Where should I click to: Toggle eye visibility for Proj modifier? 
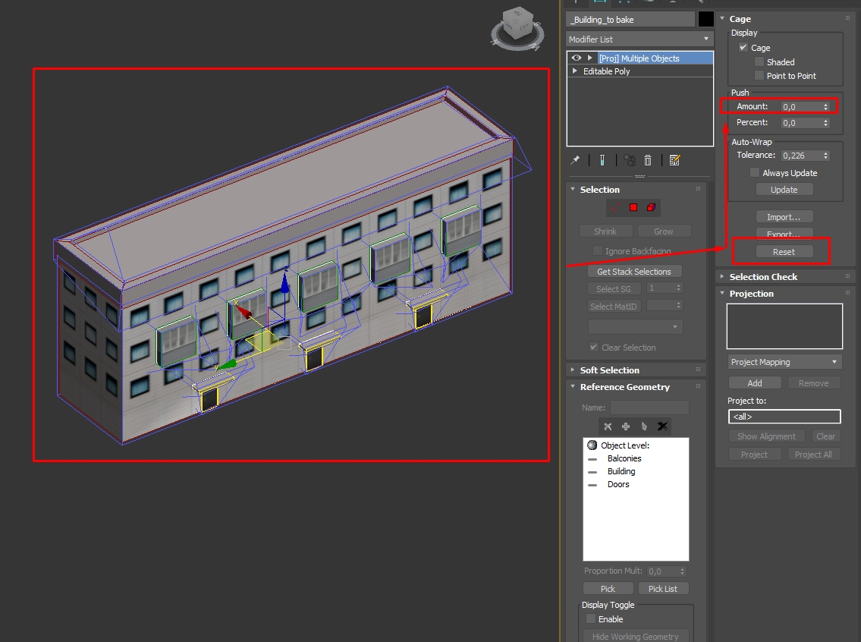[x=576, y=58]
